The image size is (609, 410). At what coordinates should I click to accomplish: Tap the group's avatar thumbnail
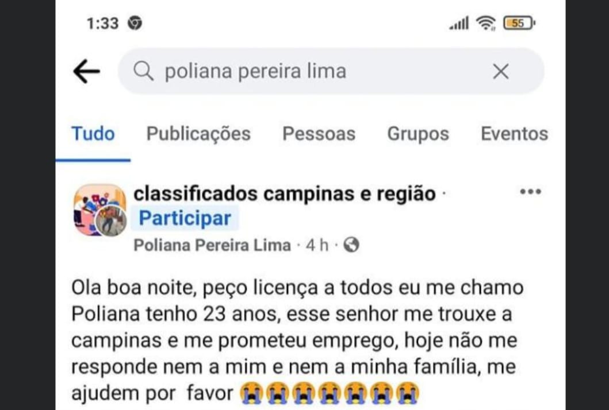(99, 210)
